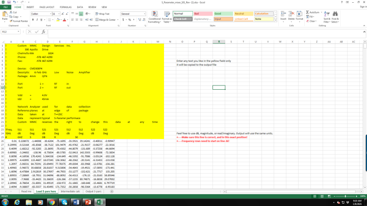Viewport: 367px width, 206px height.
Task: Open Sort & Filter
Action: click(x=327, y=17)
